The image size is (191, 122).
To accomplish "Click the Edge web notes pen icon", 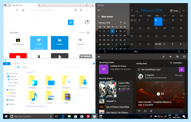I will coord(81,10).
